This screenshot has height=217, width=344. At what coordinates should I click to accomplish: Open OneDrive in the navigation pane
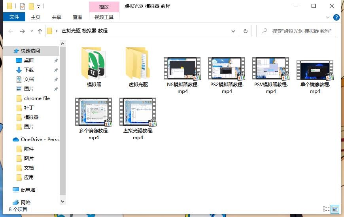tap(16, 139)
